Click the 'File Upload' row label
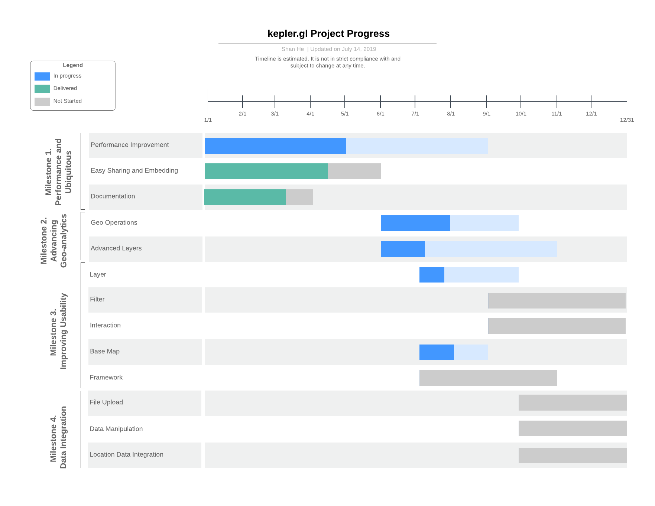 coord(106,402)
